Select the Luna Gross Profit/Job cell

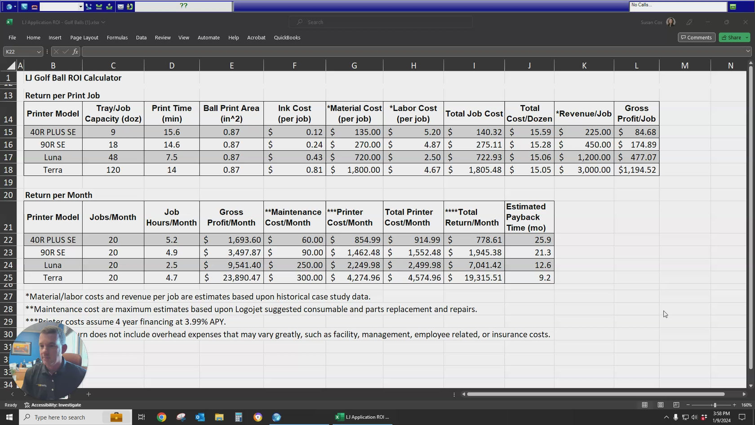[x=636, y=157]
